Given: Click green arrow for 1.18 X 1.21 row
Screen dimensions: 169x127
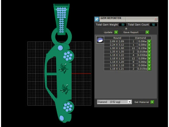Looking at the screenshot, I should tap(149, 69).
